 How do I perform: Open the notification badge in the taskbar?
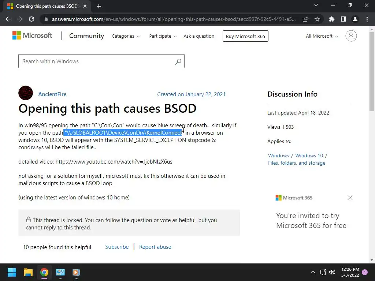click(365, 272)
